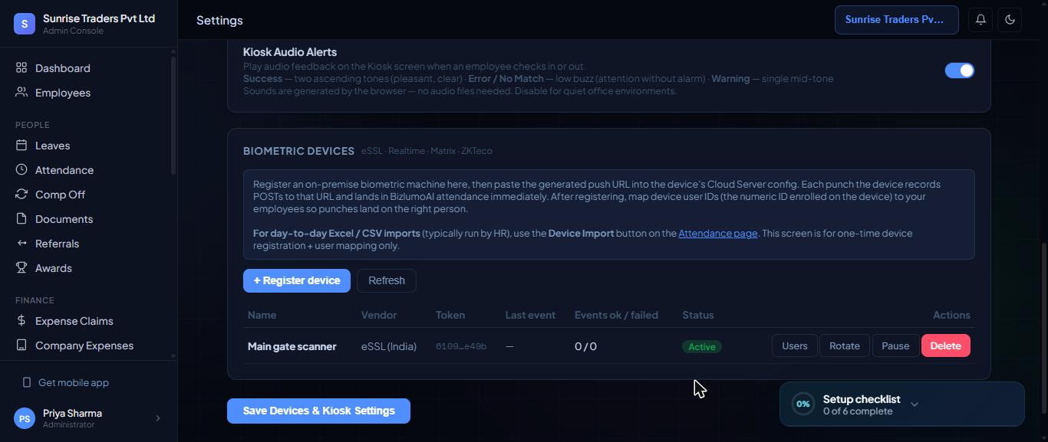The width and height of the screenshot is (1048, 442).
Task: Follow the Attendance page link
Action: pos(717,233)
